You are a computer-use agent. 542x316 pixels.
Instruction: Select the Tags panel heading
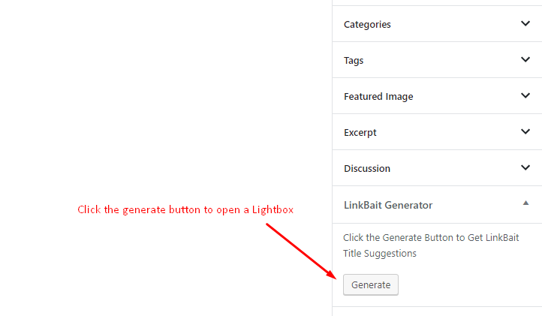pyautogui.click(x=354, y=61)
